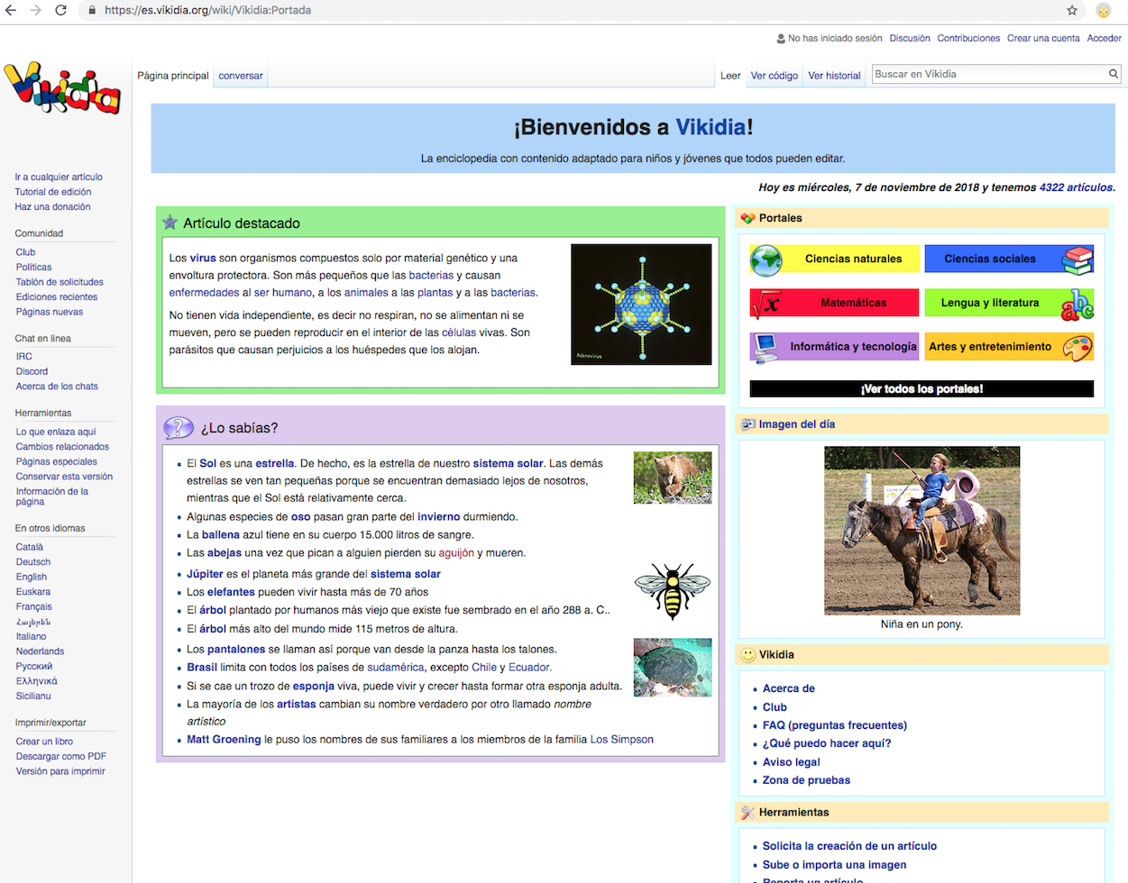Open the ¡Ver todos los portales! button
1128x883 pixels.
[922, 388]
